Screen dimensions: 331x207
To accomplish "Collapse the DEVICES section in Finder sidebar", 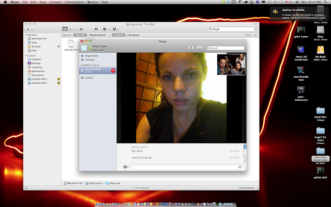I will [x=26, y=35].
